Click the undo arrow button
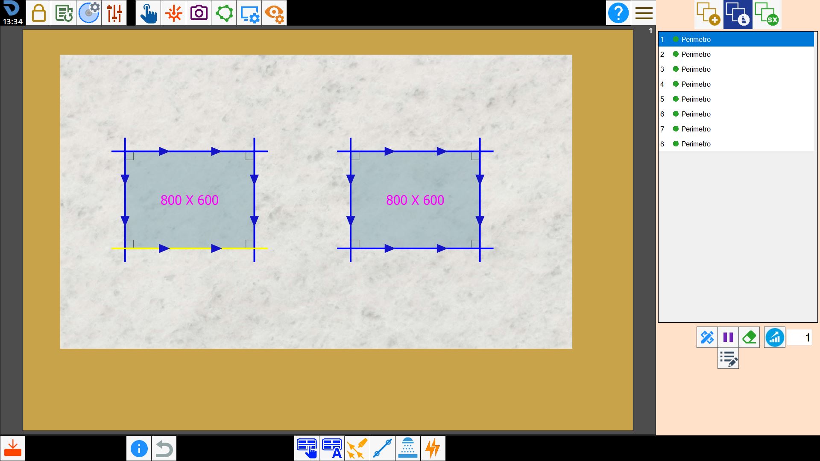Viewport: 820px width, 461px height. 164,448
